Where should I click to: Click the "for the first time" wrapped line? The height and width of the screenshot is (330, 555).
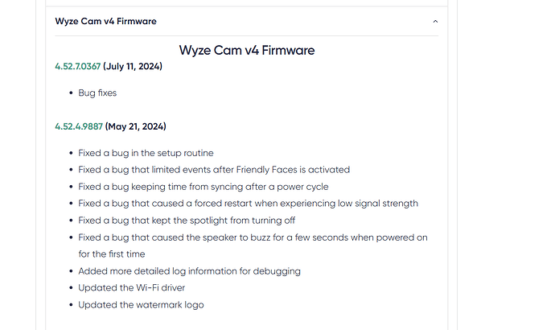click(x=113, y=254)
